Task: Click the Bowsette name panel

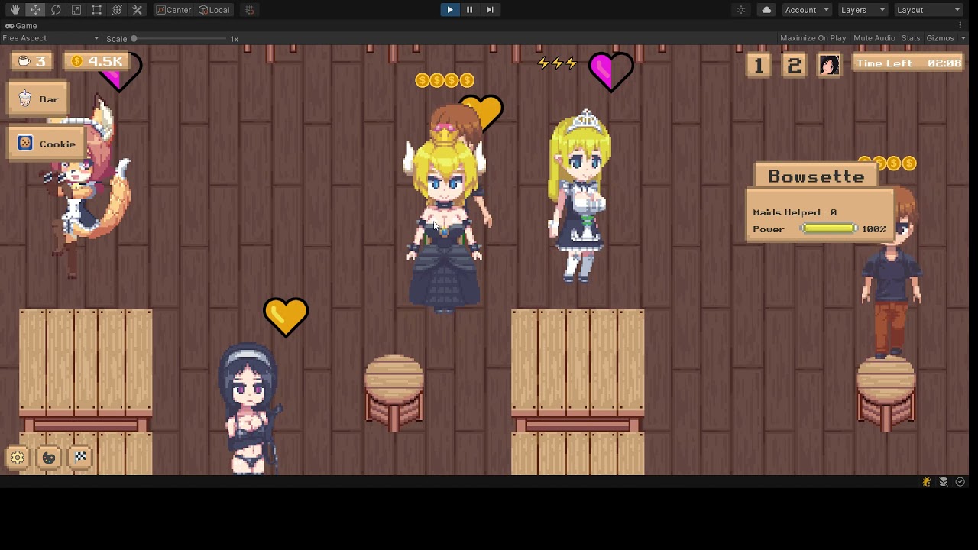Action: tap(816, 176)
